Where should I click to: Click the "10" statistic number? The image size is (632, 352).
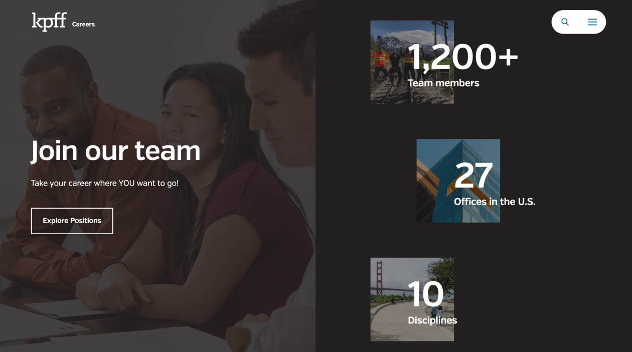point(426,294)
